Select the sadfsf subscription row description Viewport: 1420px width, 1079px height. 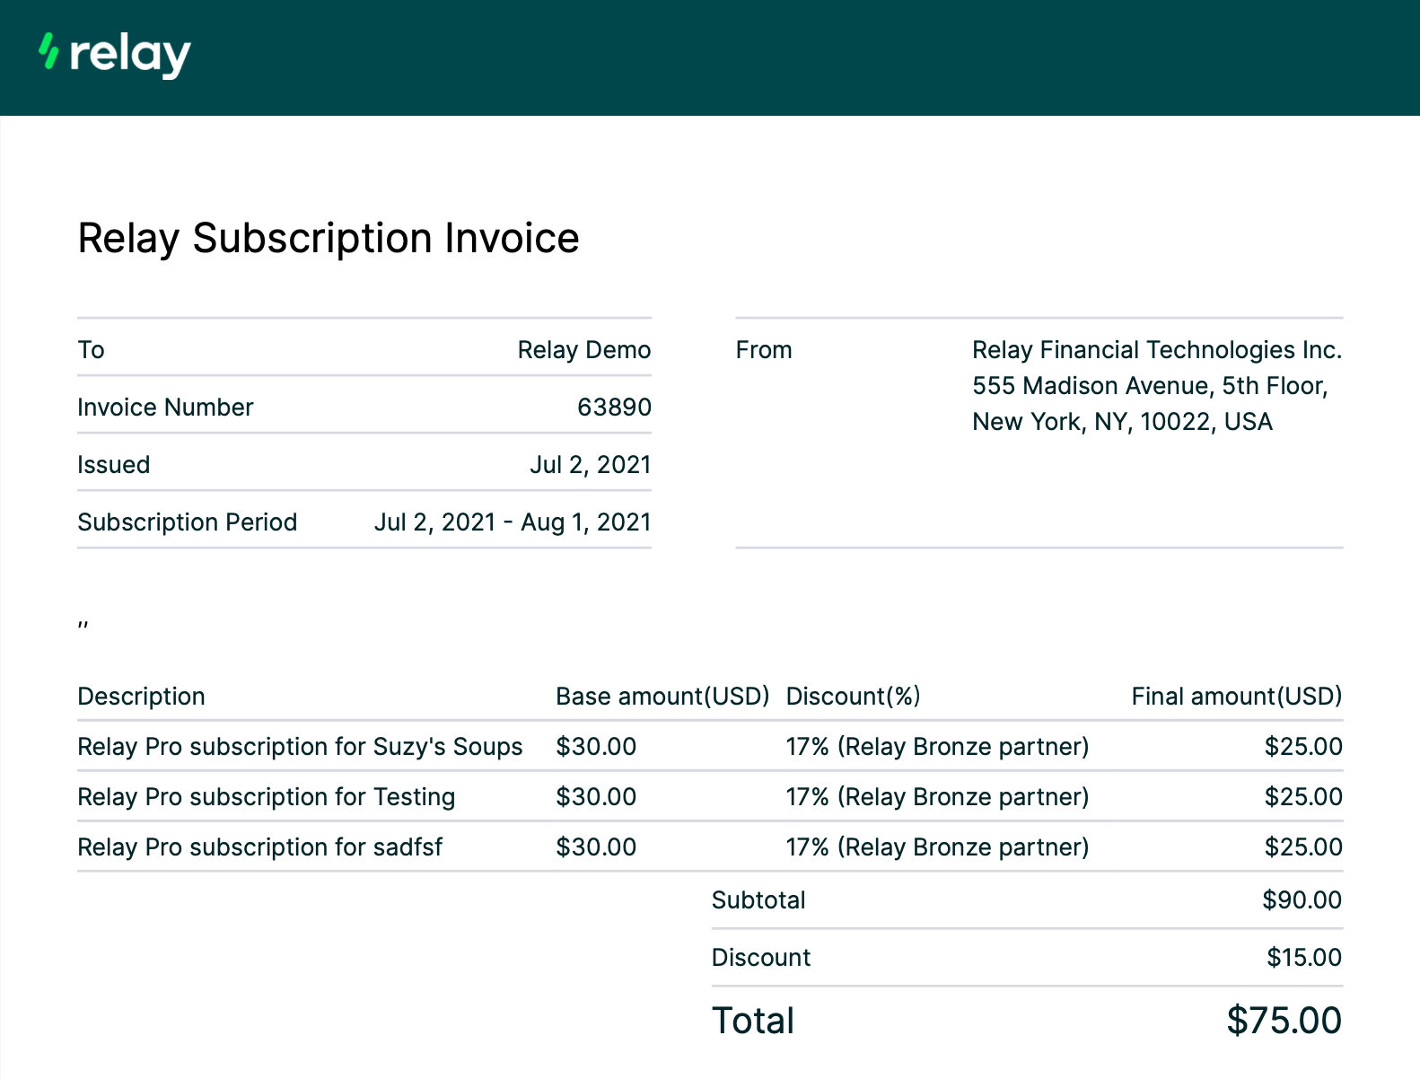260,847
